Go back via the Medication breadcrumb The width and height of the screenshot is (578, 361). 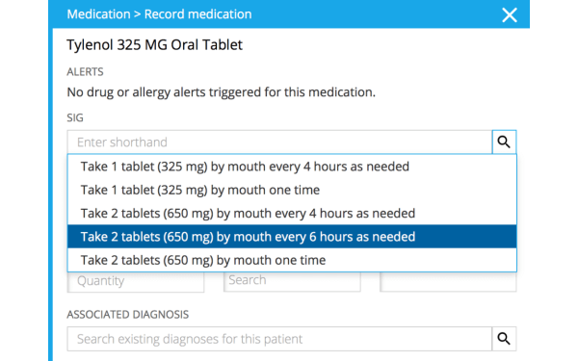[98, 14]
